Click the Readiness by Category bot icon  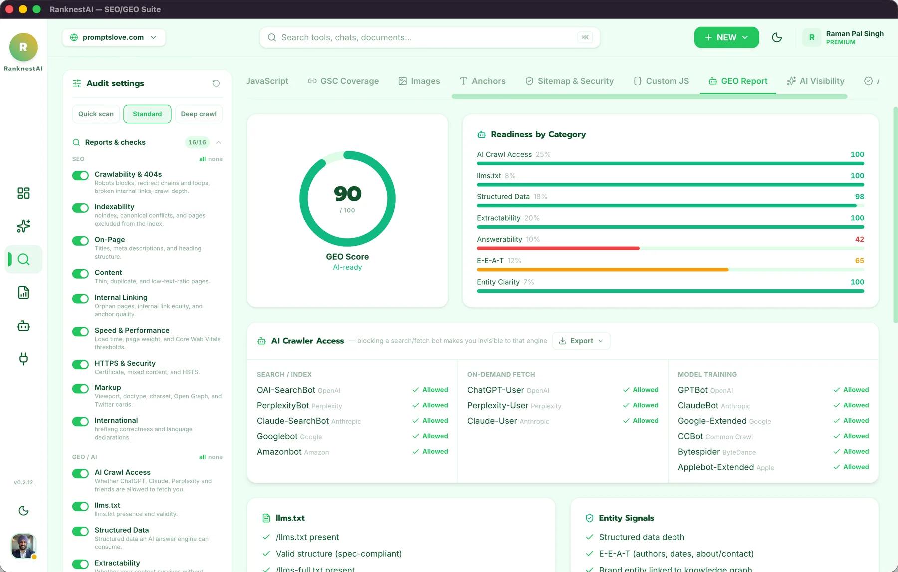pos(482,134)
